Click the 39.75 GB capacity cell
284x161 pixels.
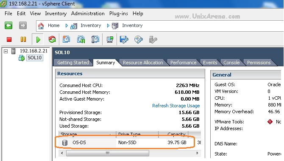click(177, 142)
